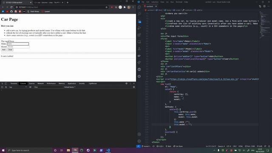Reload the Car Page in Chrome
The width and height of the screenshot is (272, 153).
[11, 7]
